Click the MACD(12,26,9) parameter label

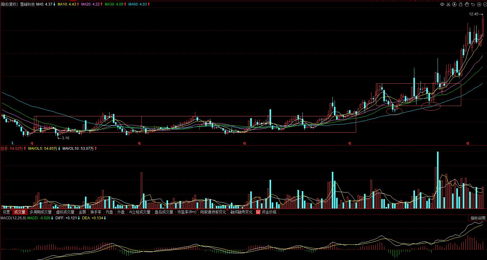point(13,218)
